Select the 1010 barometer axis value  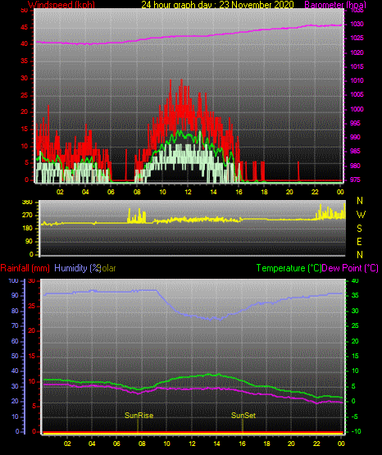(357, 80)
